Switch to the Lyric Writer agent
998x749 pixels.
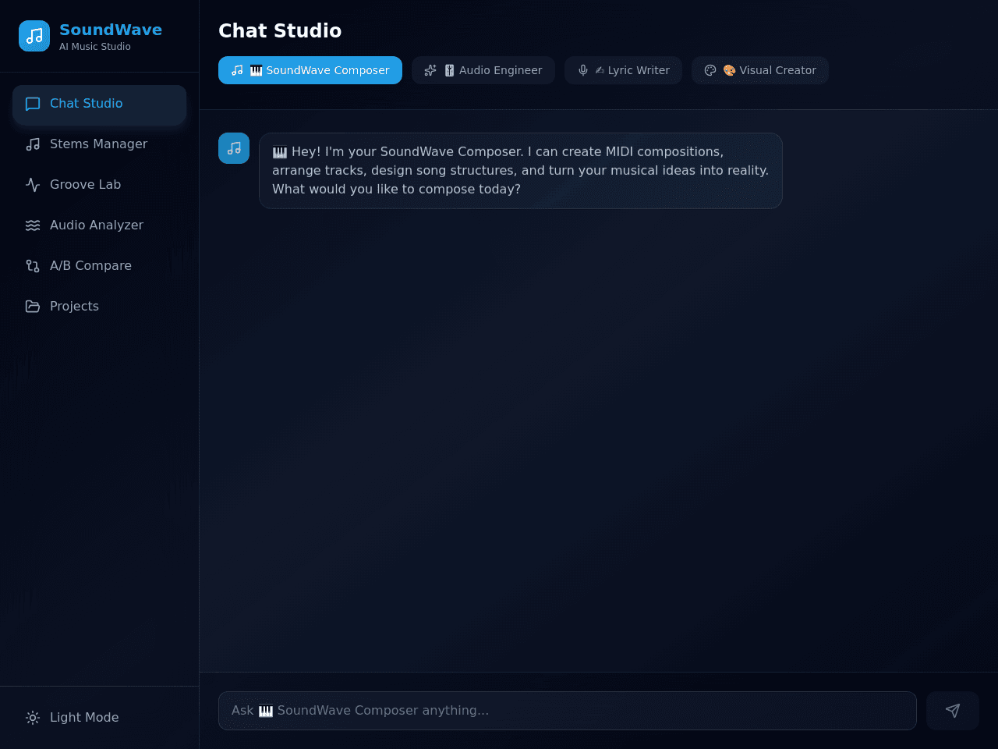[623, 70]
